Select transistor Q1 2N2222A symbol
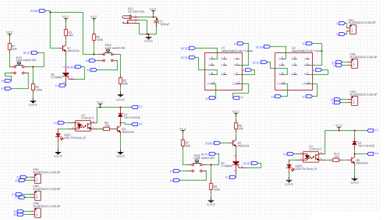 (x=64, y=48)
